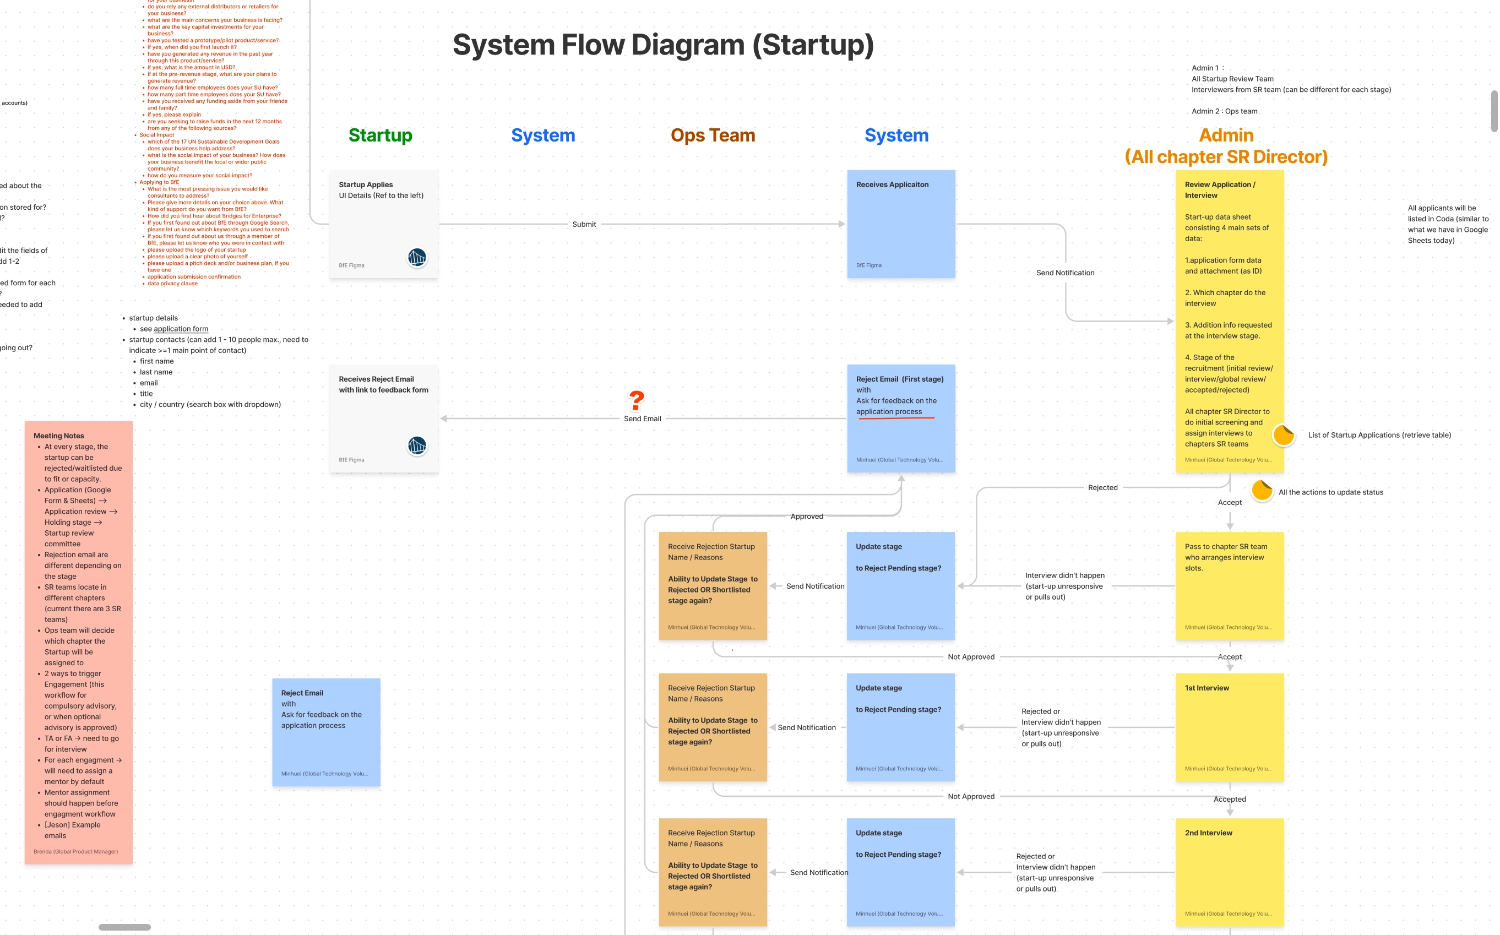Open comment pin beside All the actions to update status
1500x935 pixels.
click(x=1262, y=491)
